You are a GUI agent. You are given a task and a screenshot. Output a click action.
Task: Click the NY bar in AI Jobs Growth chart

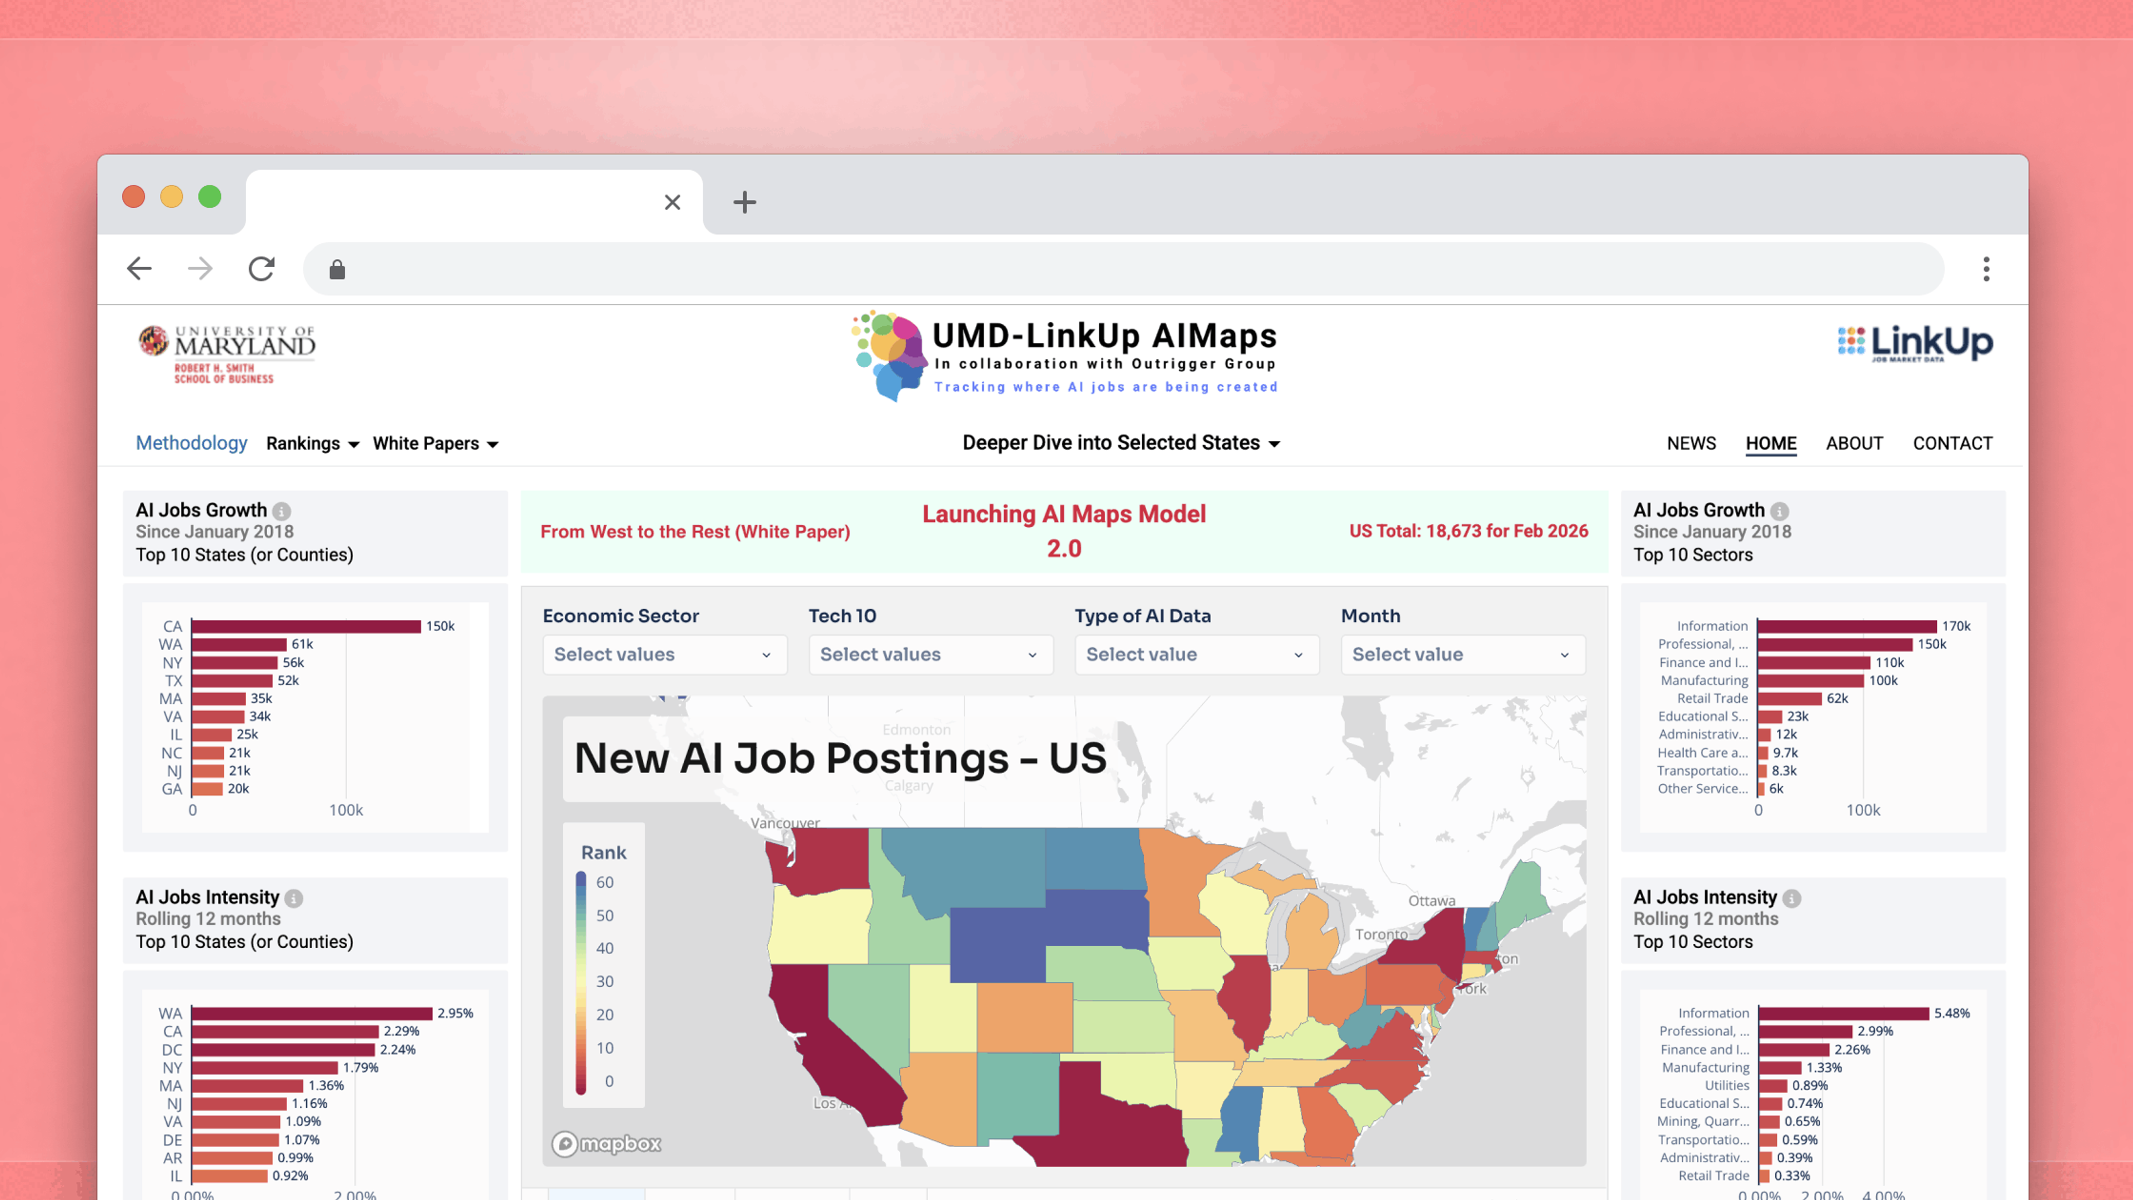pyautogui.click(x=234, y=663)
